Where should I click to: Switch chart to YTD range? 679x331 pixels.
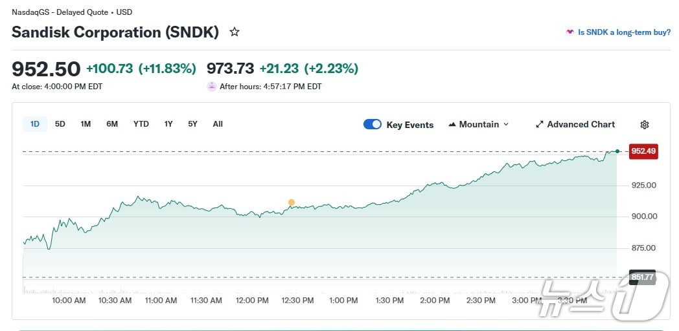coord(141,124)
